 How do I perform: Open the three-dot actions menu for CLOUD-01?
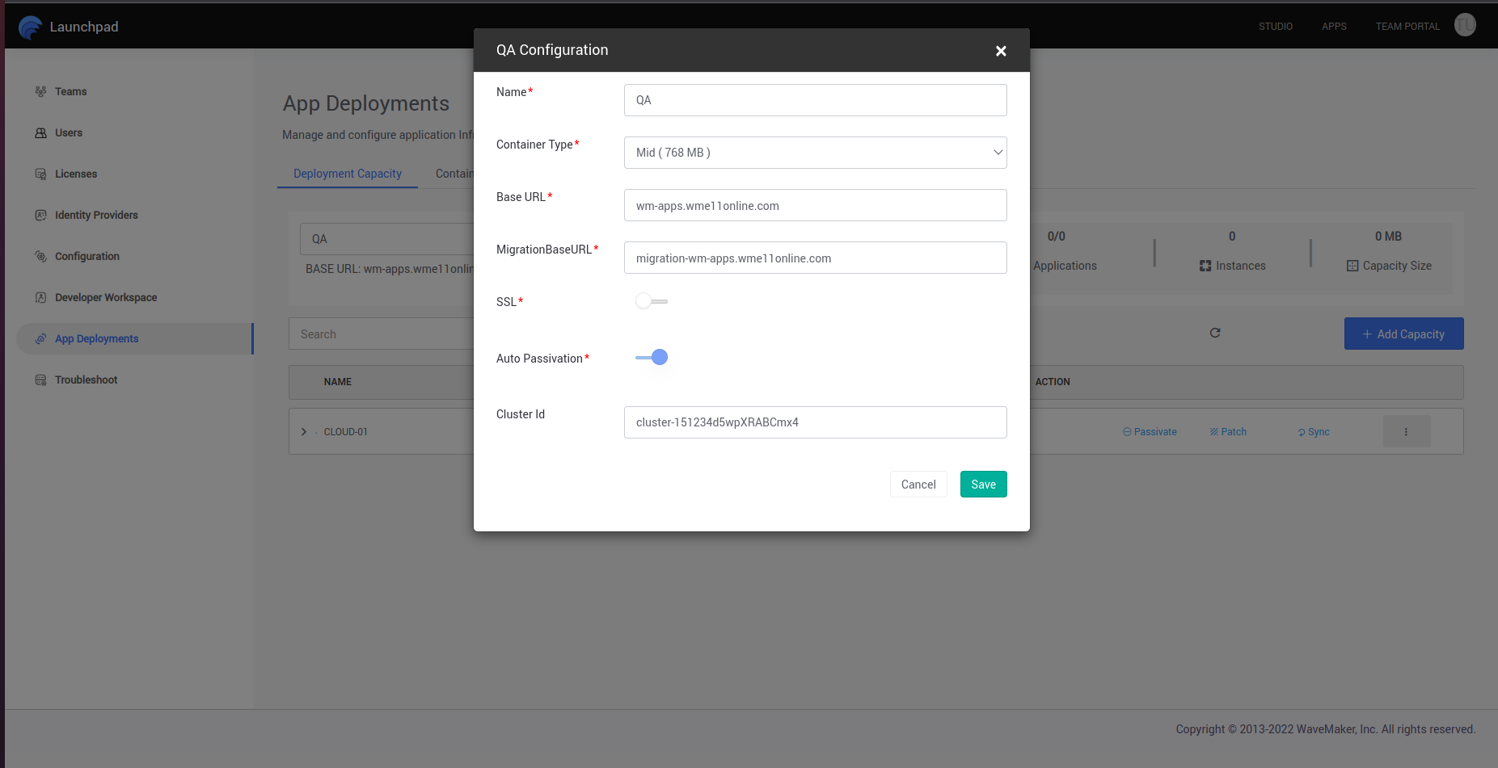1407,431
